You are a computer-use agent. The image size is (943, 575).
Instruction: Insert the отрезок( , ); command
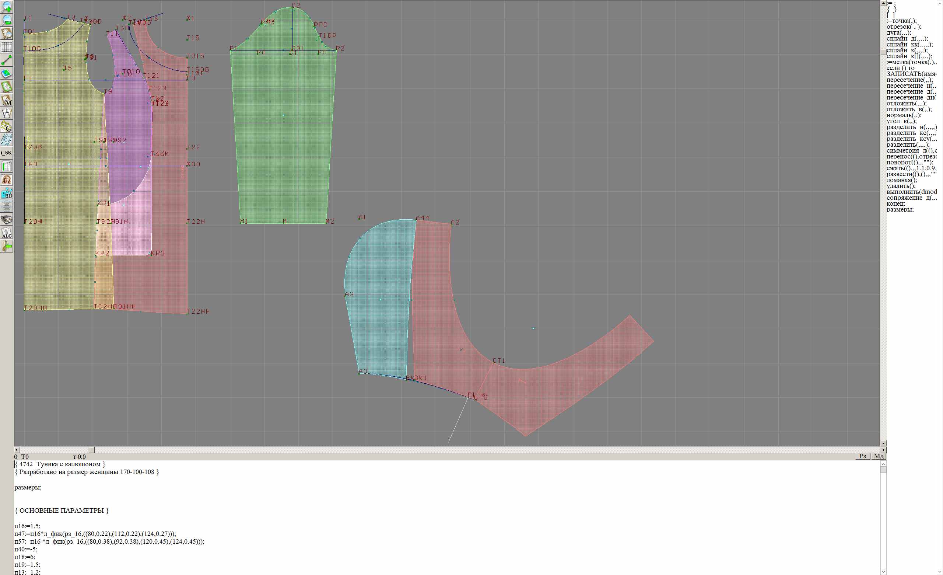tap(904, 27)
